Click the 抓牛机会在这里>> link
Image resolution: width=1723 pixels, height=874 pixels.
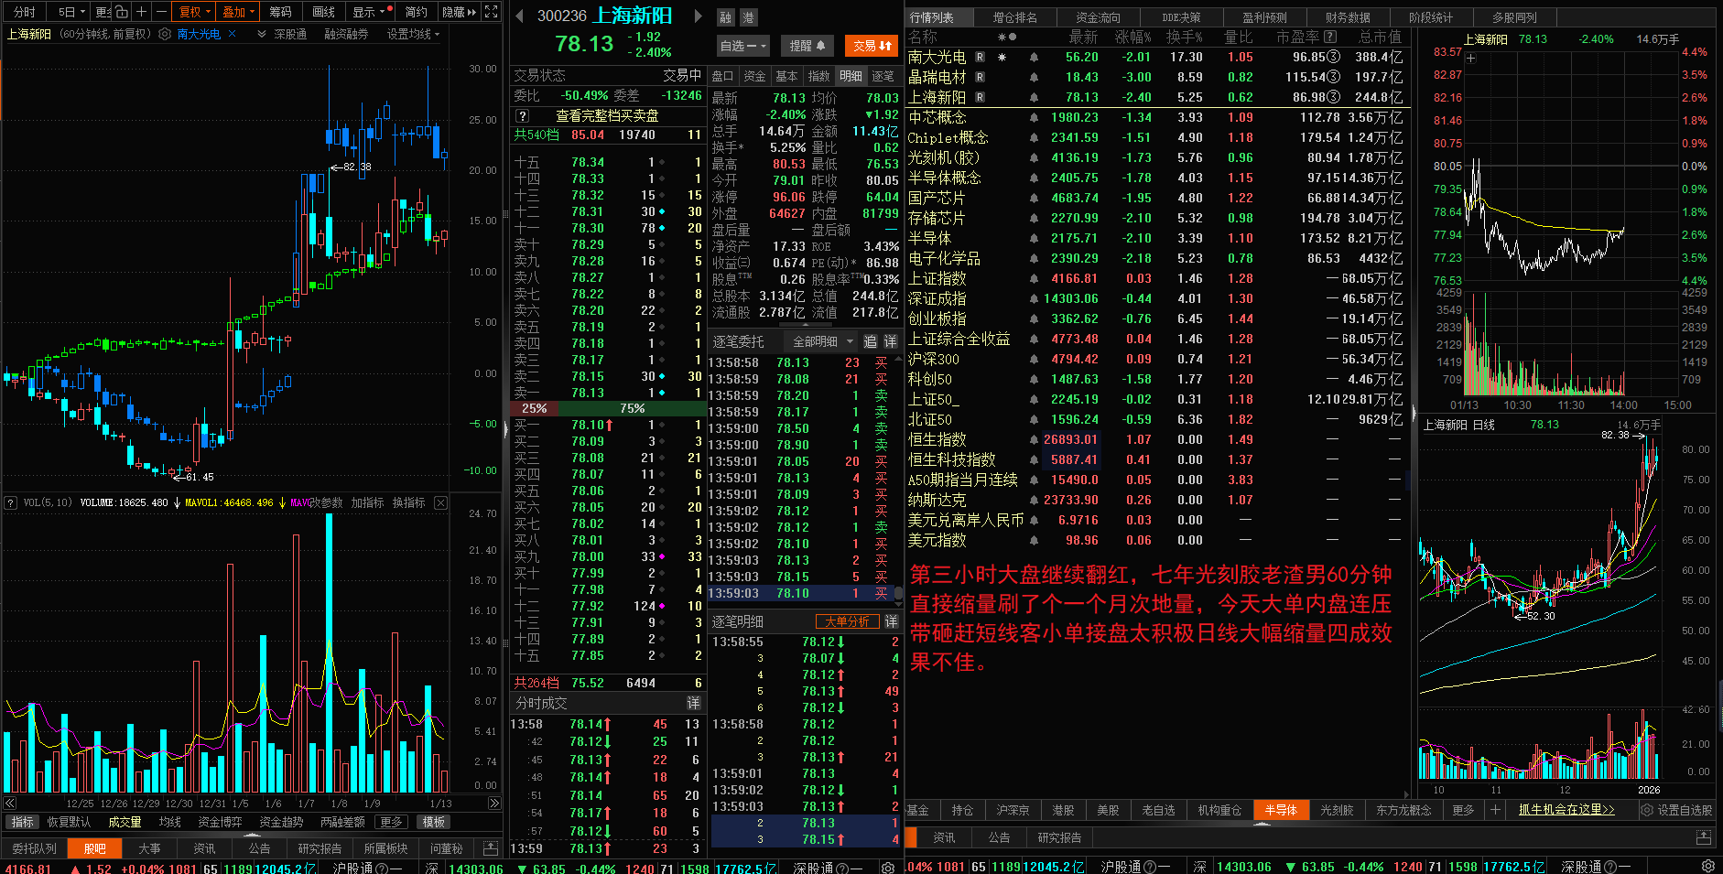[1566, 810]
